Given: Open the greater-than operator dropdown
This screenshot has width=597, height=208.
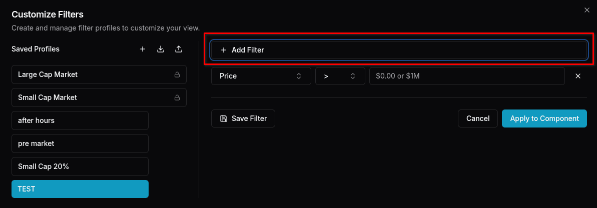Looking at the screenshot, I should click(x=340, y=76).
